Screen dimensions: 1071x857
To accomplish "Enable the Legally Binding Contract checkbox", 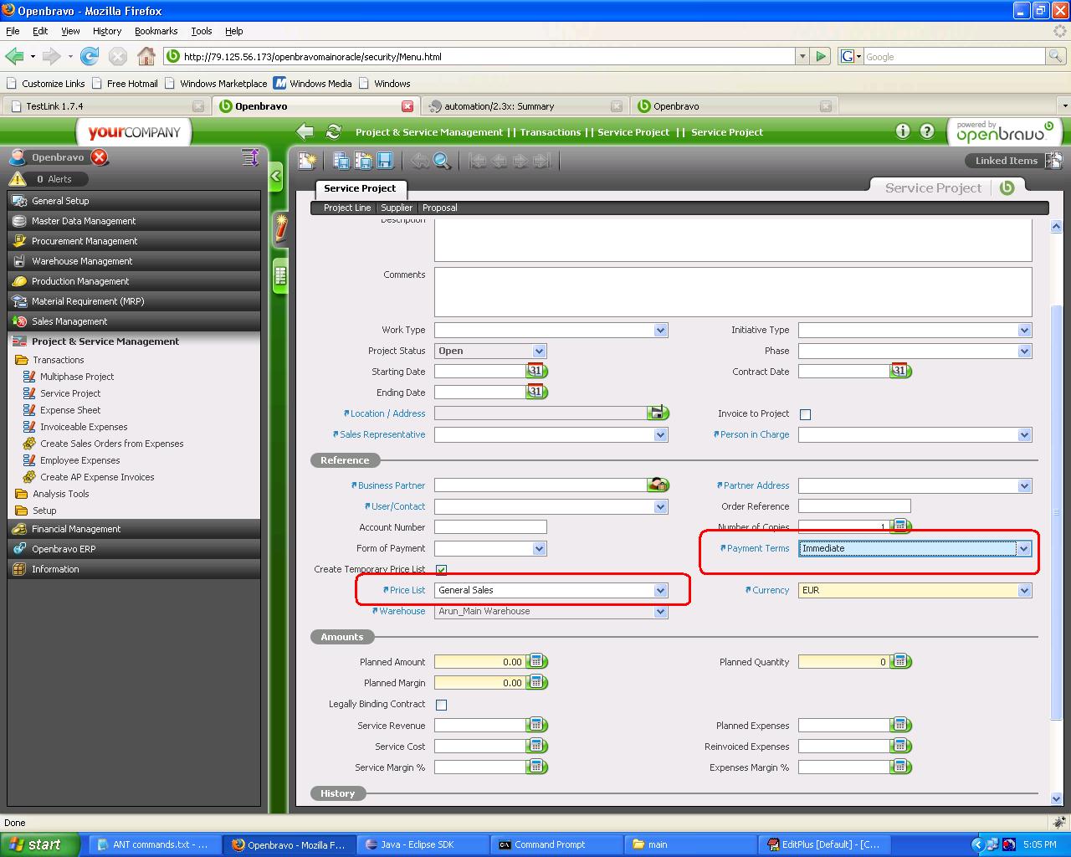I will coord(442,705).
